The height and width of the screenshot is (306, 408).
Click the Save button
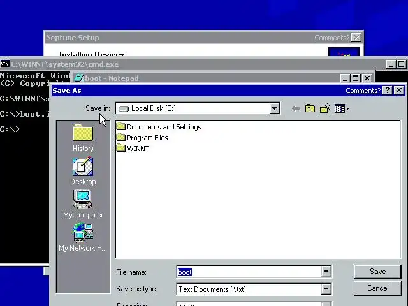[x=377, y=272]
